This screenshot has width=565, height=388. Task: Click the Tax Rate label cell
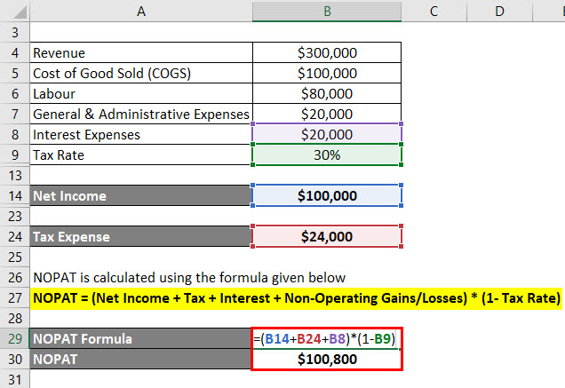[x=141, y=154]
